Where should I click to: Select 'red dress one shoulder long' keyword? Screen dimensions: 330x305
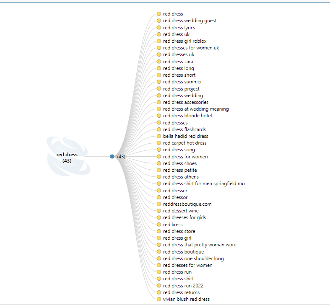193,258
